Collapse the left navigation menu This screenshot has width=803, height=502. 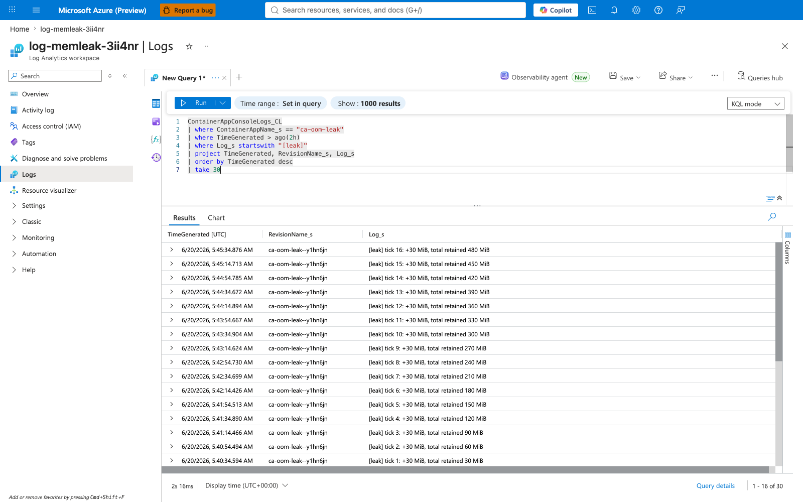pos(124,76)
